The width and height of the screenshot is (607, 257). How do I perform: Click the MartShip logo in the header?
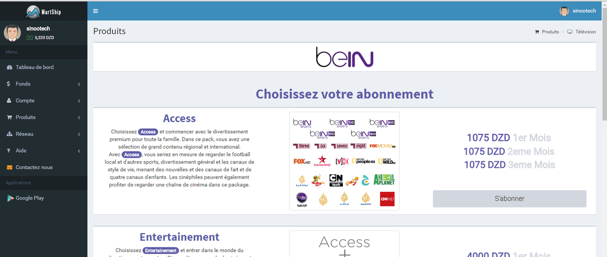[x=44, y=11]
